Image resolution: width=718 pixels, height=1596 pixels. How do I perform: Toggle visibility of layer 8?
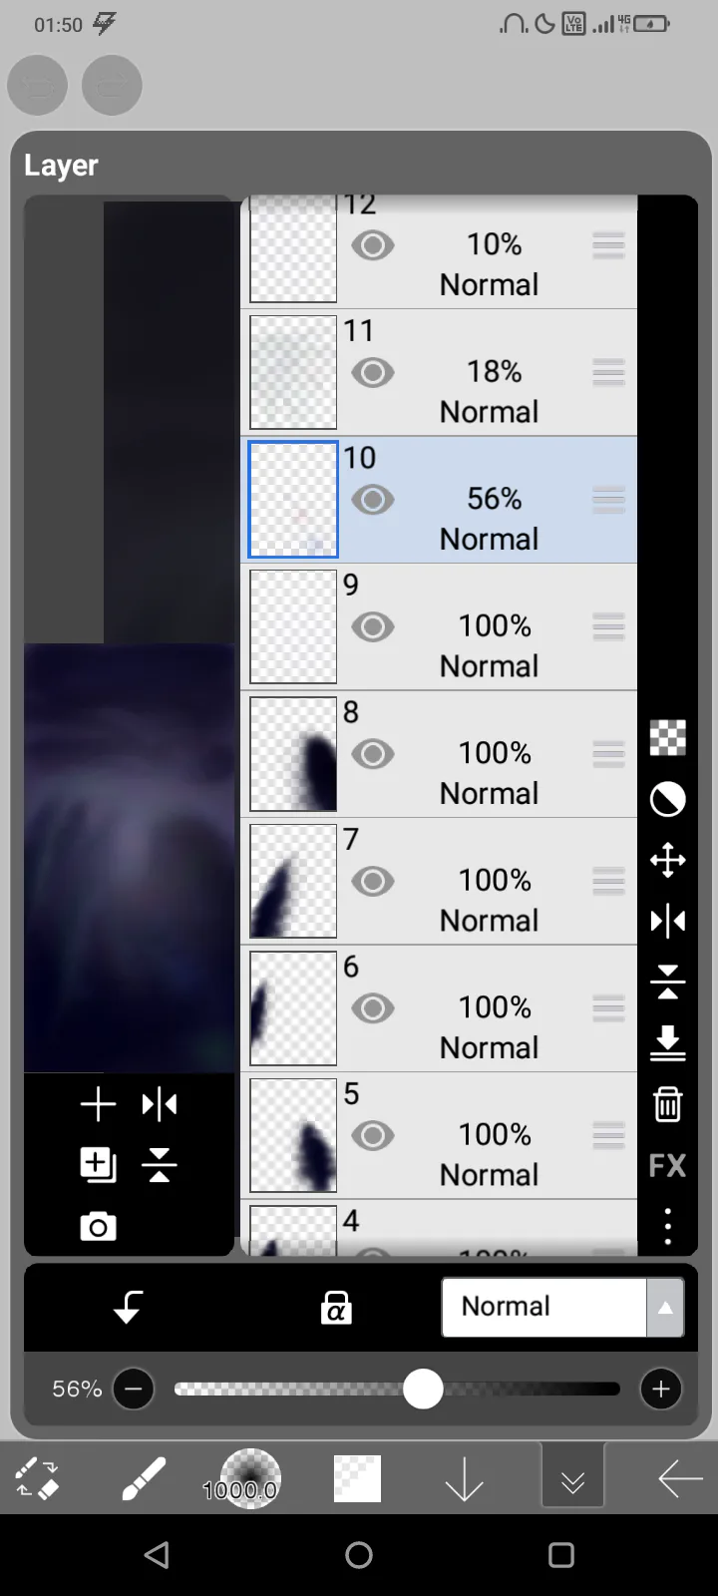tap(373, 754)
